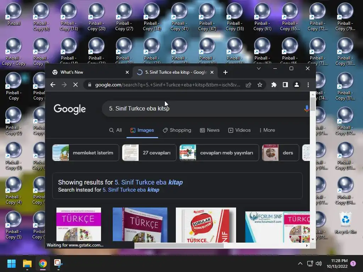Select the Pinball - Copy (47) shortcut
The height and width of the screenshot is (272, 363).
coord(207,17)
